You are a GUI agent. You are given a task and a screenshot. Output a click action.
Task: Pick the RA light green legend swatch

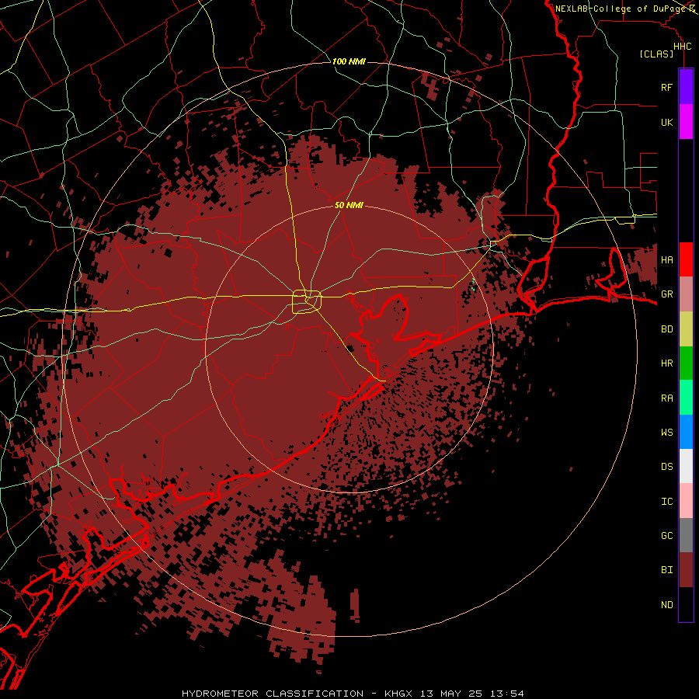[x=686, y=398]
